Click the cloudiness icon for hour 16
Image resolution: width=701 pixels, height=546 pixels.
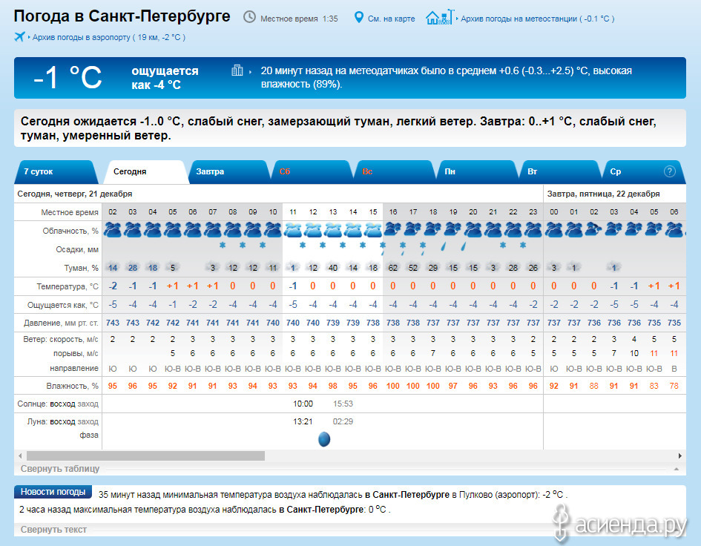[393, 230]
